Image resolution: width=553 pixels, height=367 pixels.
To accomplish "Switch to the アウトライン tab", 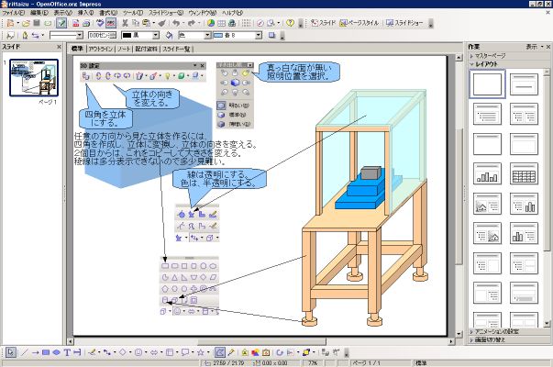I will point(101,48).
